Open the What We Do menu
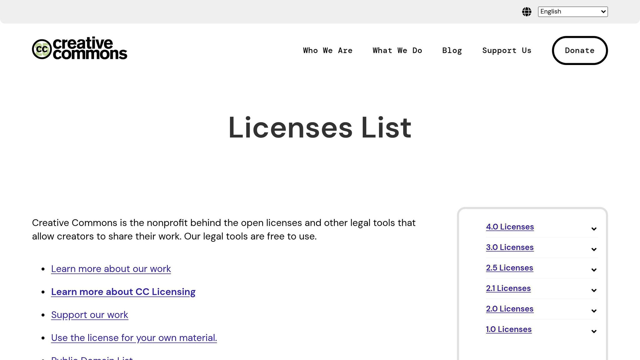The image size is (640, 360). 397,50
